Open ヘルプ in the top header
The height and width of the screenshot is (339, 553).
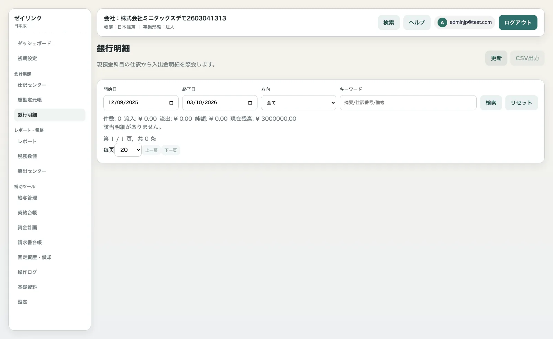point(416,22)
